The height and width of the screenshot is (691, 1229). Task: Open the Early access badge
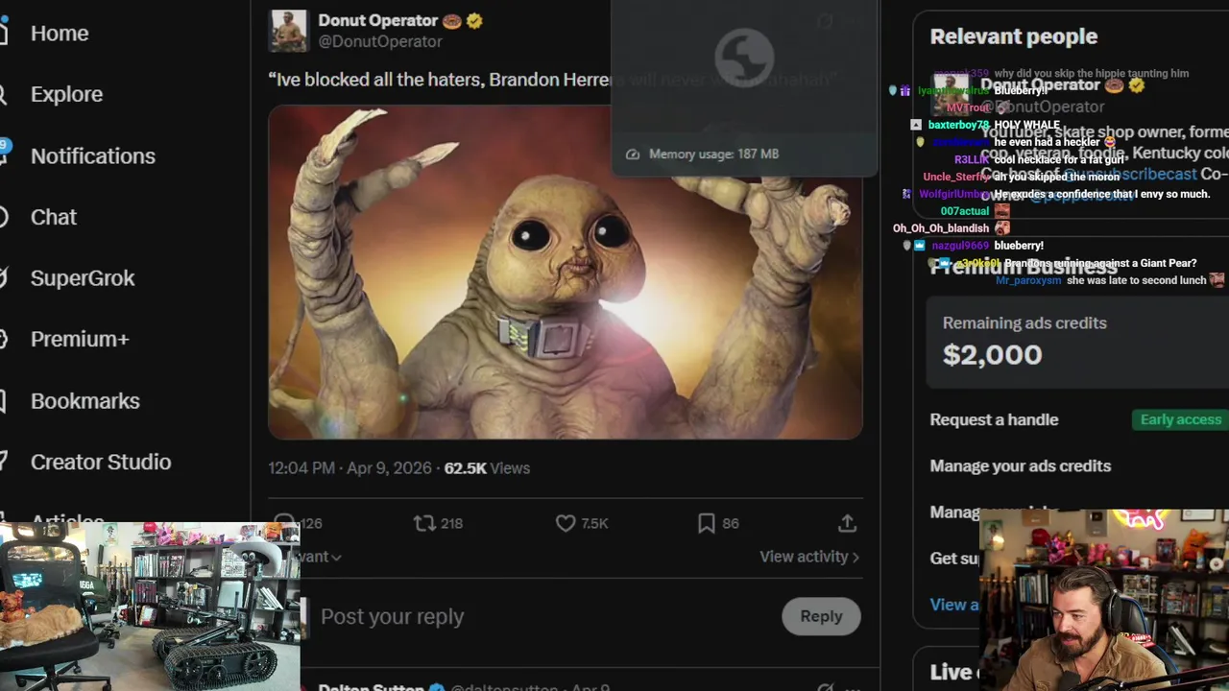(1180, 419)
